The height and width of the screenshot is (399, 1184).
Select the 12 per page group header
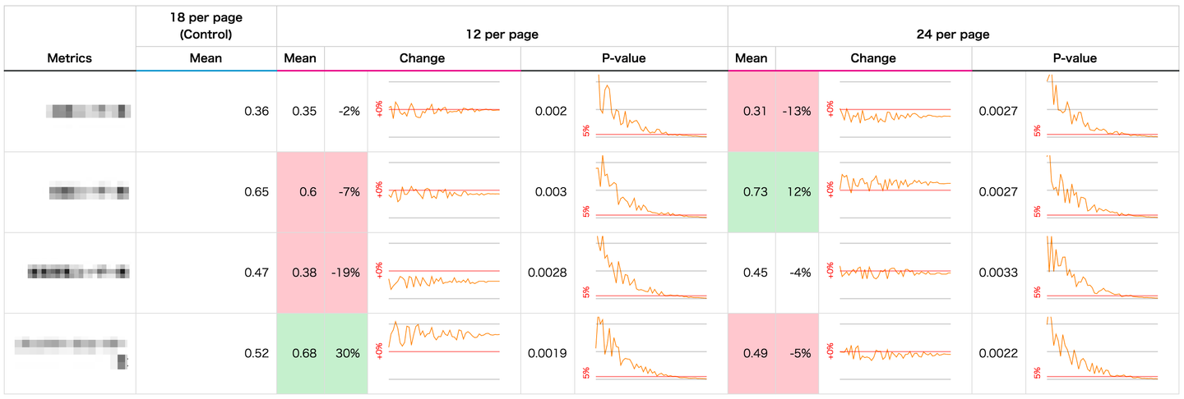(x=502, y=34)
